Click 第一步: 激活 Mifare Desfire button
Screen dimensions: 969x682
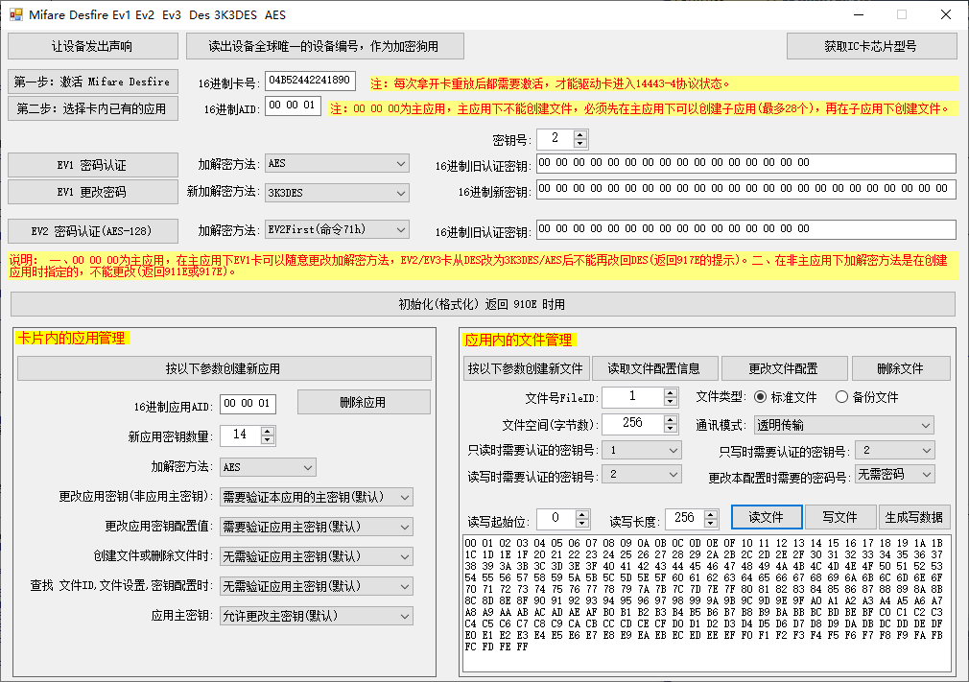tap(93, 82)
